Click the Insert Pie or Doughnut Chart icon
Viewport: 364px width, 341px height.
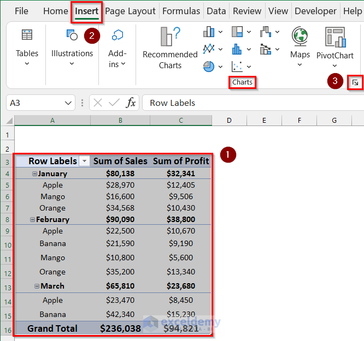(x=209, y=67)
